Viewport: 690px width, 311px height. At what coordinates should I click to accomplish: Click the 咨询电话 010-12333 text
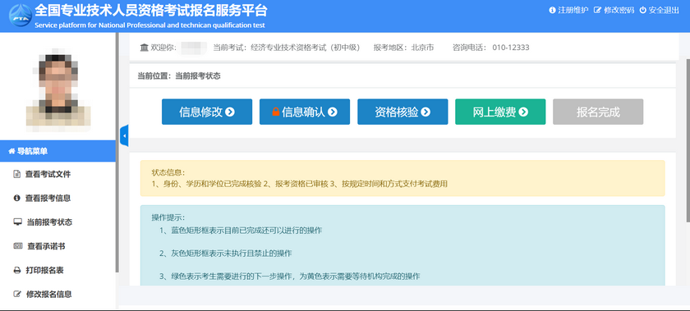point(490,48)
